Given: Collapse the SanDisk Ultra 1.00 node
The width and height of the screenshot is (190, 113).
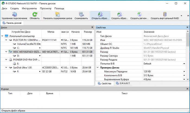Looking at the screenshot, I should click(x=7, y=67).
